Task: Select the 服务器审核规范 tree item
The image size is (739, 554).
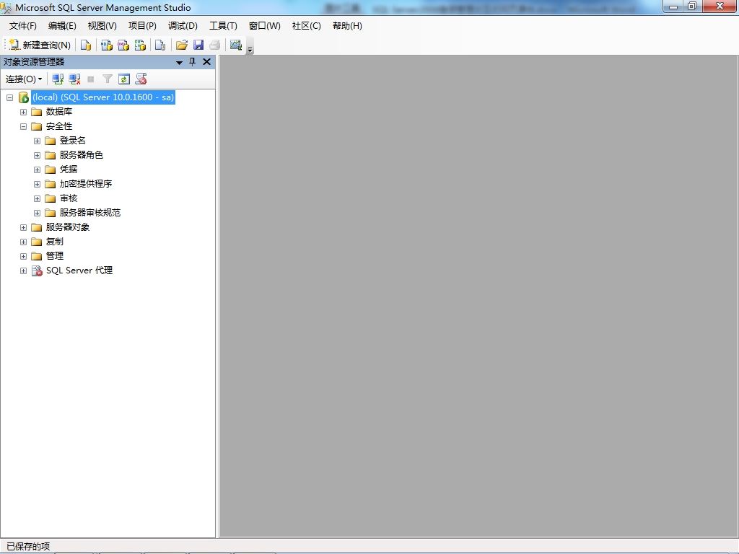Action: [x=90, y=213]
